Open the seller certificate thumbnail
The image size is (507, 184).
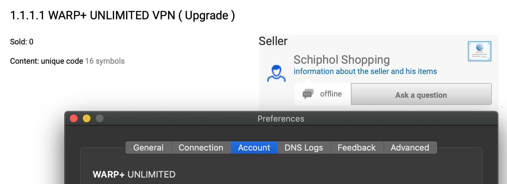point(480,51)
